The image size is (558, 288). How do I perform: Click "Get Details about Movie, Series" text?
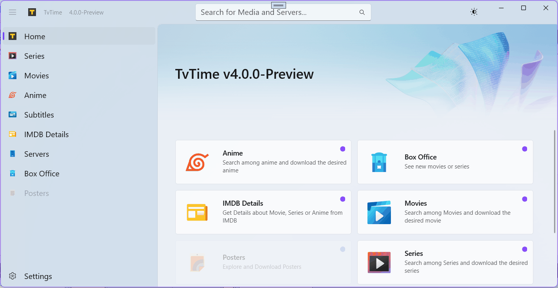click(x=283, y=217)
